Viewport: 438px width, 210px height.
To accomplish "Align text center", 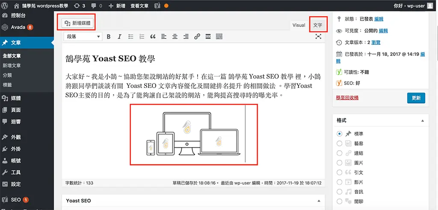I will click(175, 37).
